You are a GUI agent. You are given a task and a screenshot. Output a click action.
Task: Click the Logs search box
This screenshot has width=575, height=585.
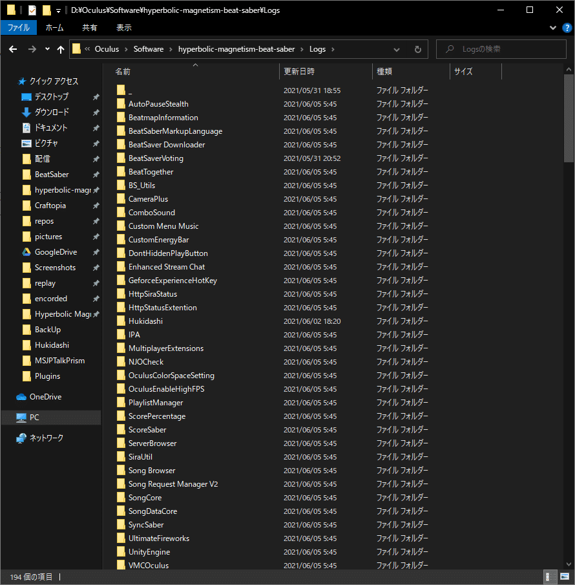pyautogui.click(x=501, y=49)
